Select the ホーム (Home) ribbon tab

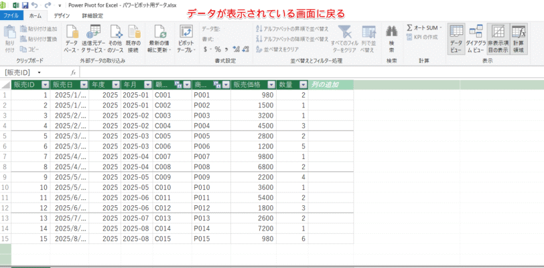pyautogui.click(x=36, y=15)
